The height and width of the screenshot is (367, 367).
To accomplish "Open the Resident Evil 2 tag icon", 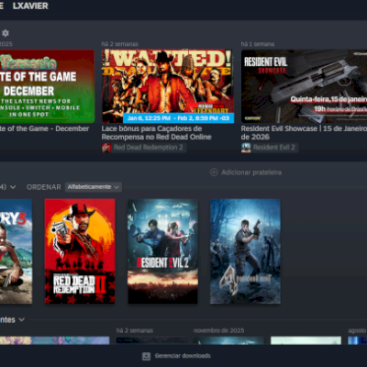I will coord(246,148).
